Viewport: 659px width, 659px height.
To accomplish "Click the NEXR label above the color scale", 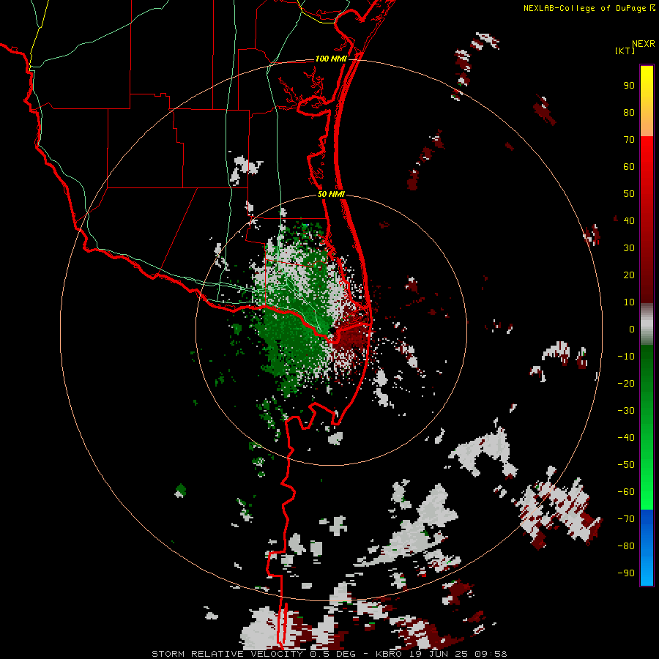I will coord(644,44).
